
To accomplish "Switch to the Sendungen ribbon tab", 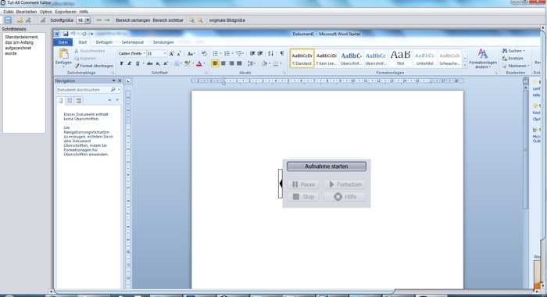I will point(163,42).
